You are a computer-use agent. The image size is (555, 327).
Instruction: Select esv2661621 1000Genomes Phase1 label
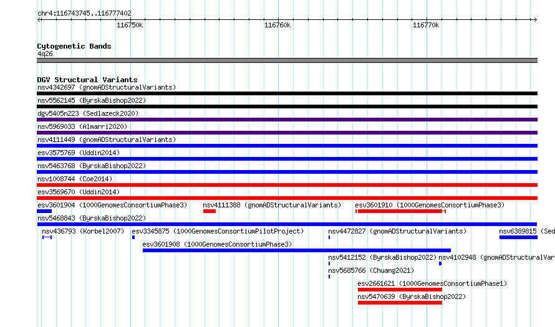[x=432, y=283]
